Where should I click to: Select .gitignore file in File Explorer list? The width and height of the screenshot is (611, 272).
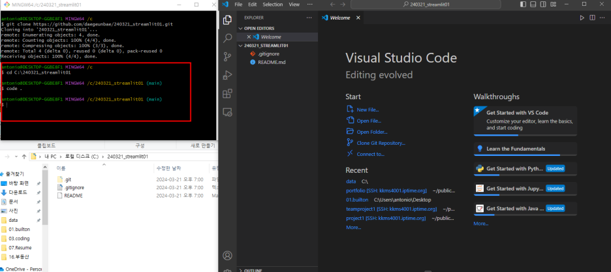pyautogui.click(x=74, y=188)
